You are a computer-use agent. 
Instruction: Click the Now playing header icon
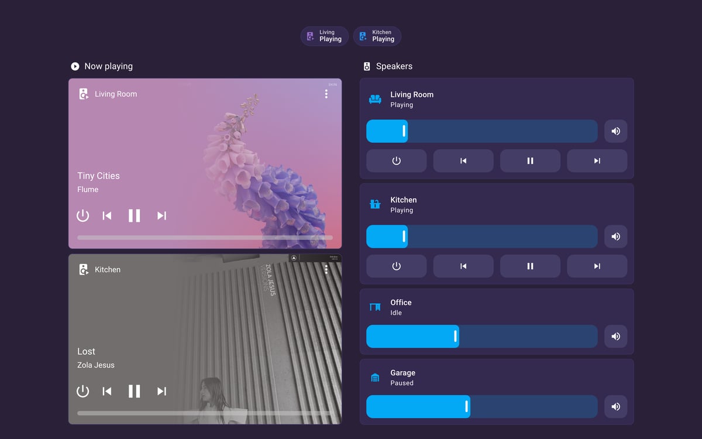pos(75,66)
